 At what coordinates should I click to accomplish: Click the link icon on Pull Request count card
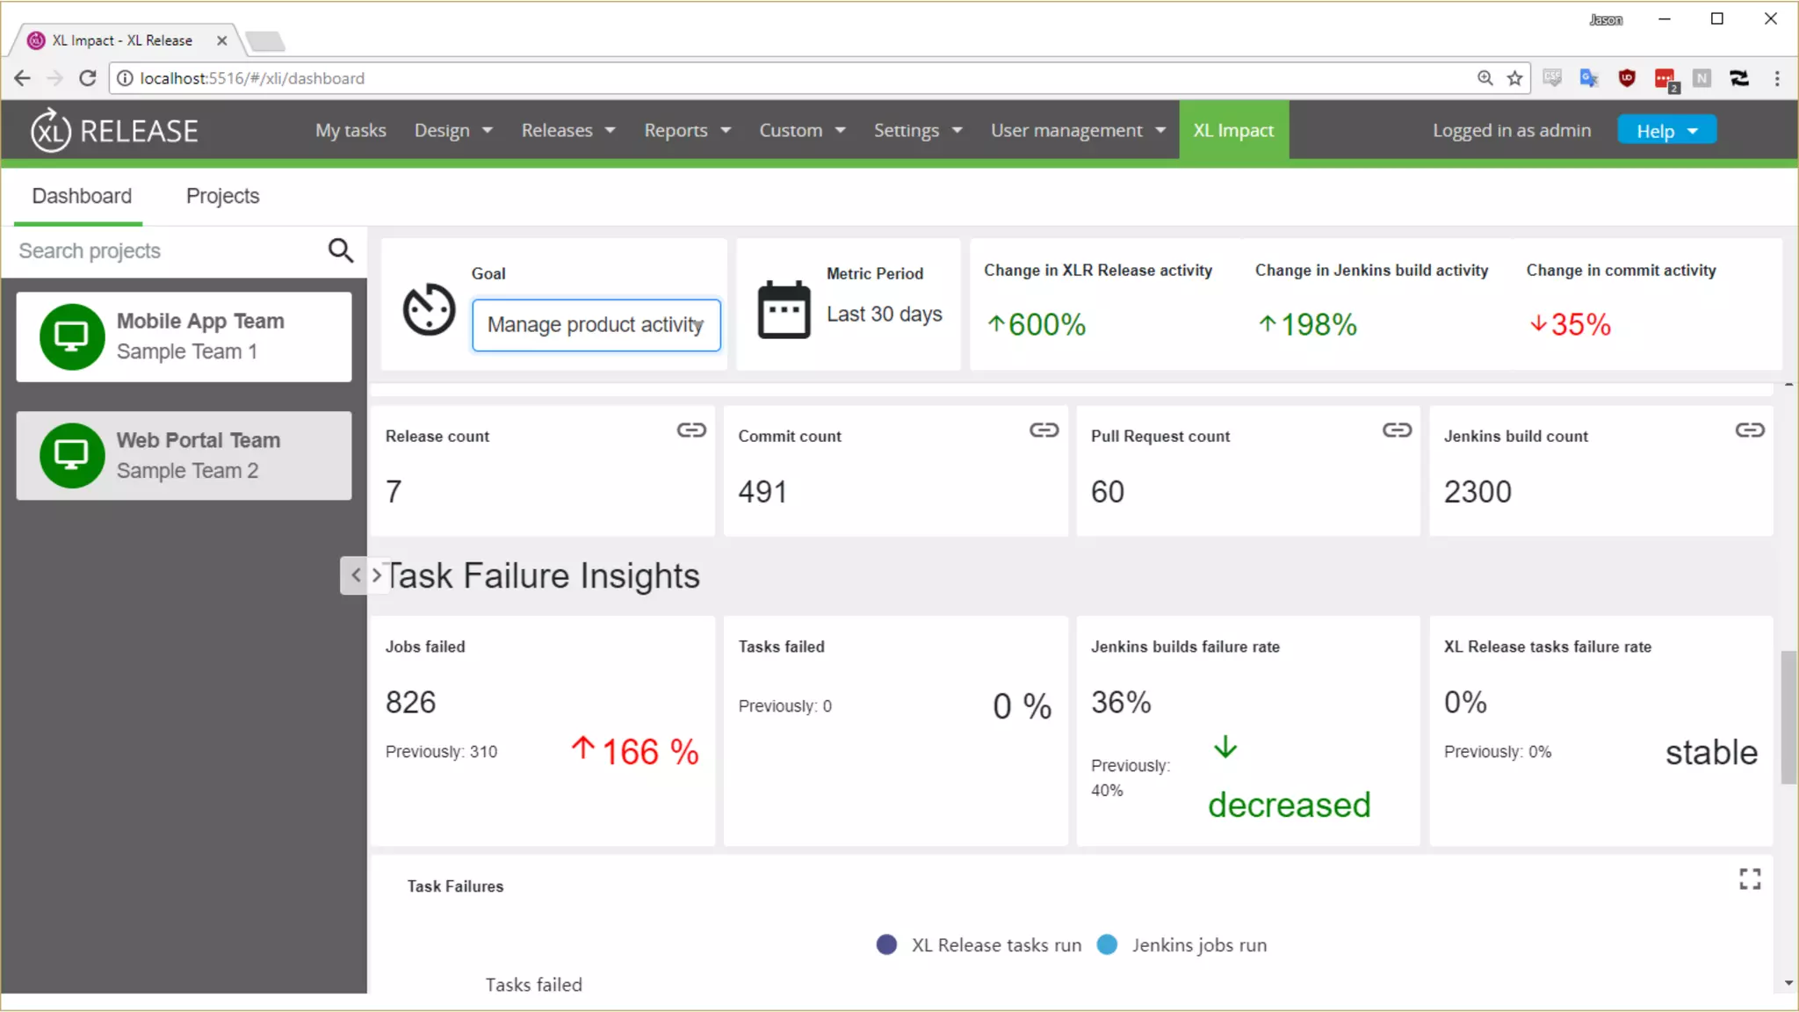click(x=1397, y=430)
